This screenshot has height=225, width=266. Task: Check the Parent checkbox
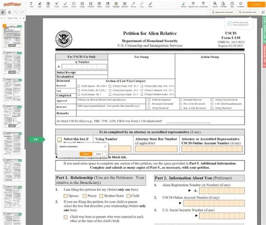coord(84,196)
